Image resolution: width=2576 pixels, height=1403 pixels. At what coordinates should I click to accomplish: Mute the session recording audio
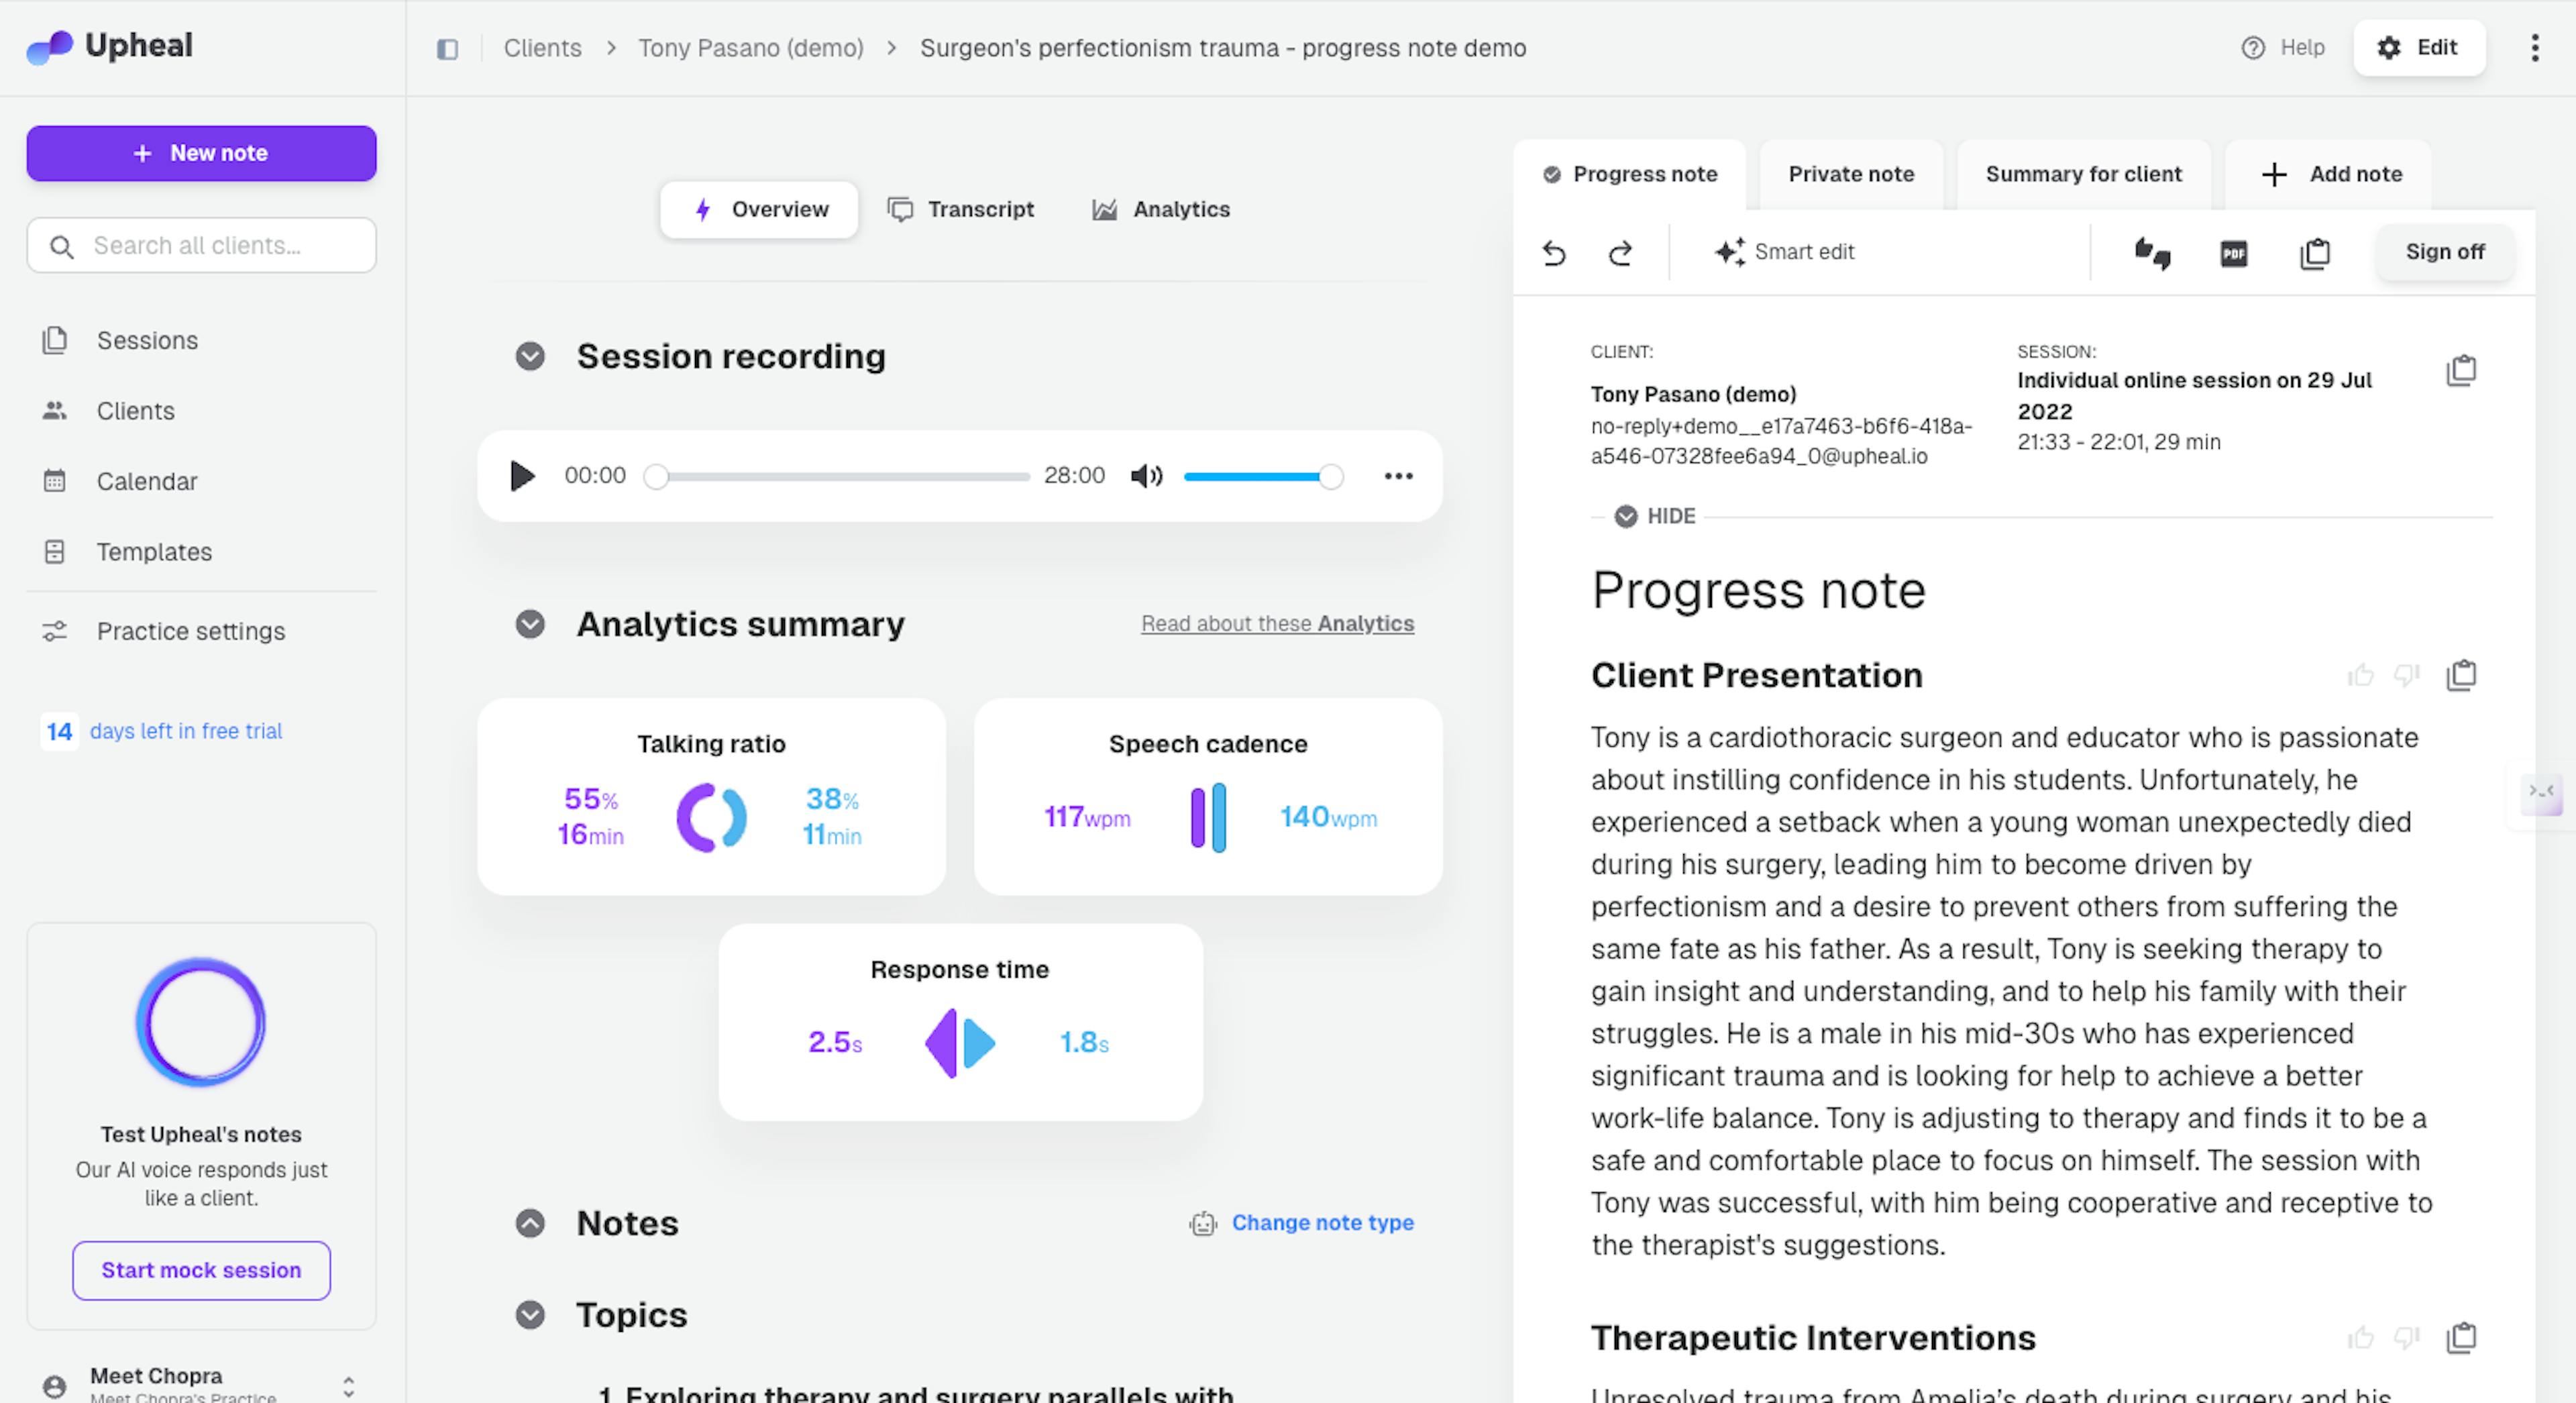pos(1146,476)
